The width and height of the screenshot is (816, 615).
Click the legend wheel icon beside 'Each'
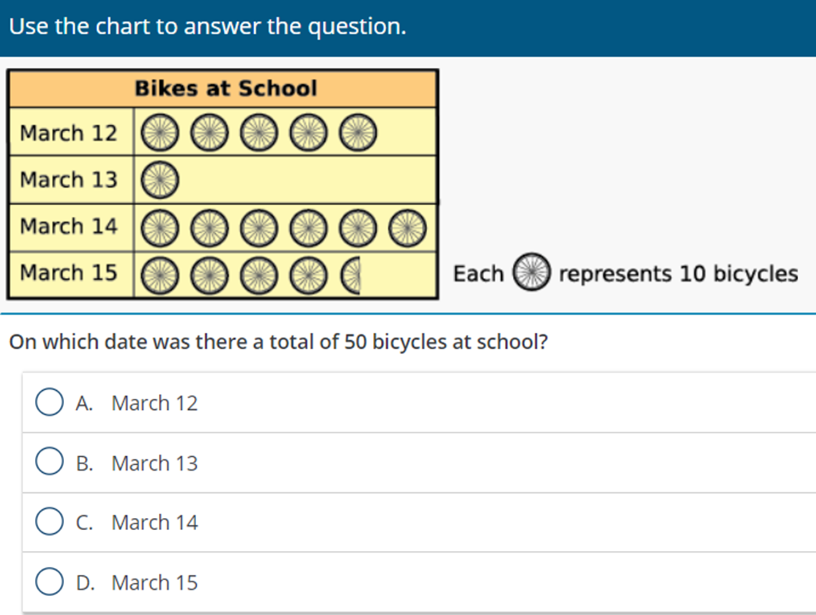532,272
